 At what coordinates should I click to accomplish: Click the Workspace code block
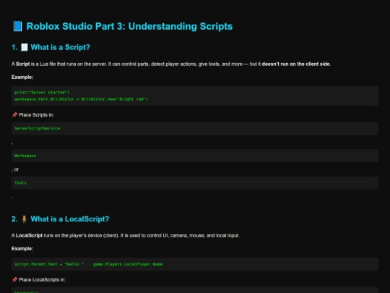point(195,156)
